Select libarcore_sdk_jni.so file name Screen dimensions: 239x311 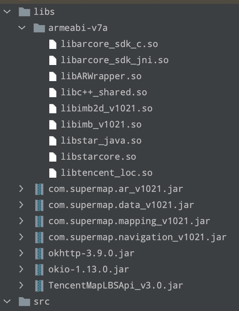pyautogui.click(x=115, y=60)
